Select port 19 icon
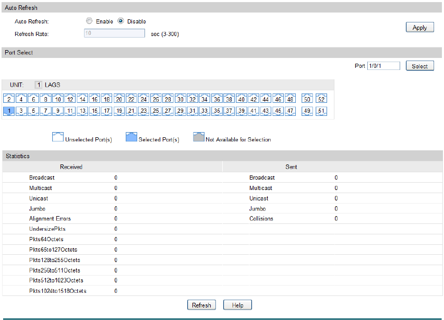 point(119,111)
